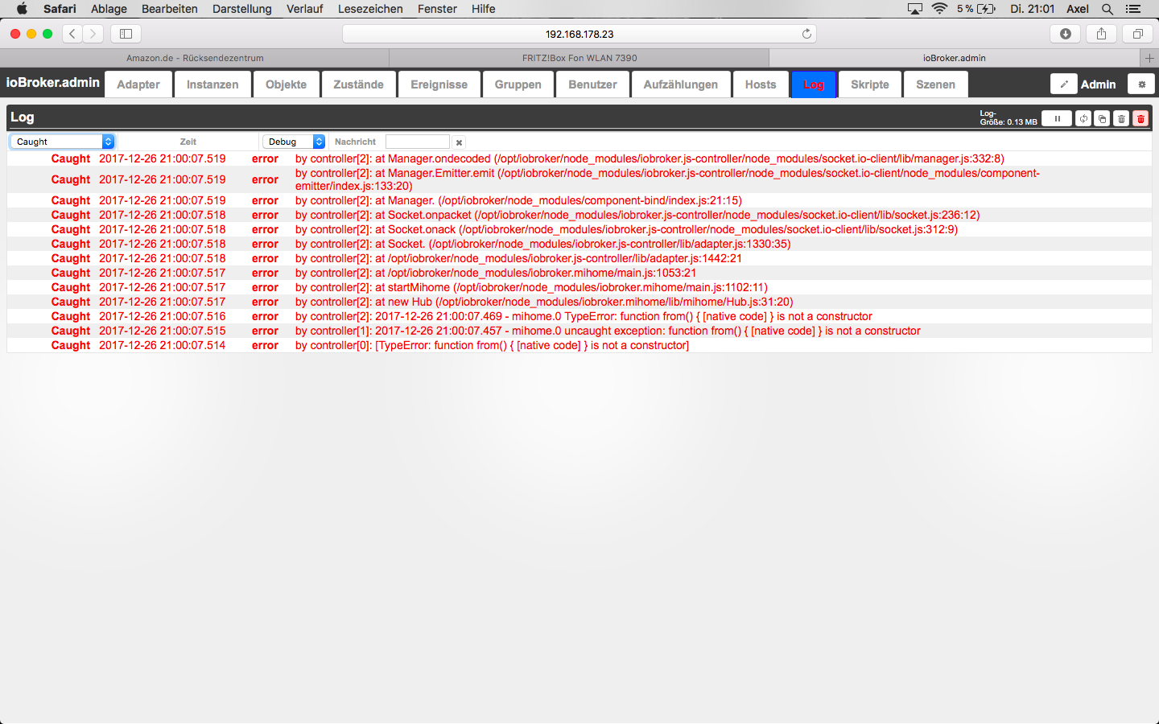
Task: Switch to FRITZ!Box Fon WLAN 7390 tab
Action: click(579, 58)
